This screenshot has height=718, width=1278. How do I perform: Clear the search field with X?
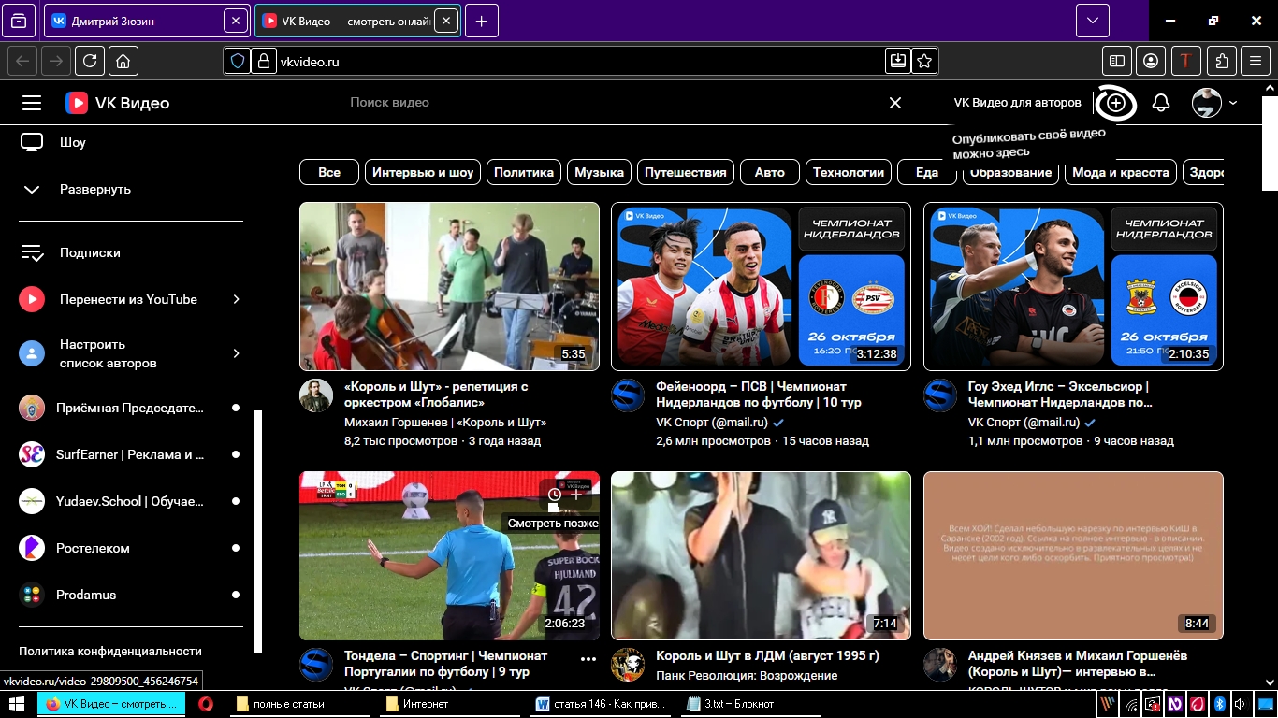[x=895, y=103]
